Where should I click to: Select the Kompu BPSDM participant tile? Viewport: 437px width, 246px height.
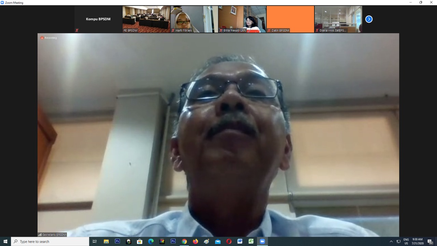click(x=98, y=19)
